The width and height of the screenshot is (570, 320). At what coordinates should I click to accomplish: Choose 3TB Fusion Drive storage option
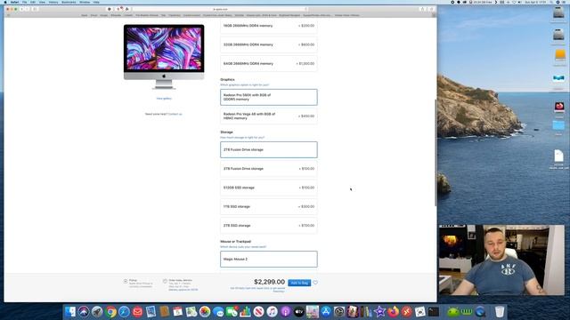[269, 169]
